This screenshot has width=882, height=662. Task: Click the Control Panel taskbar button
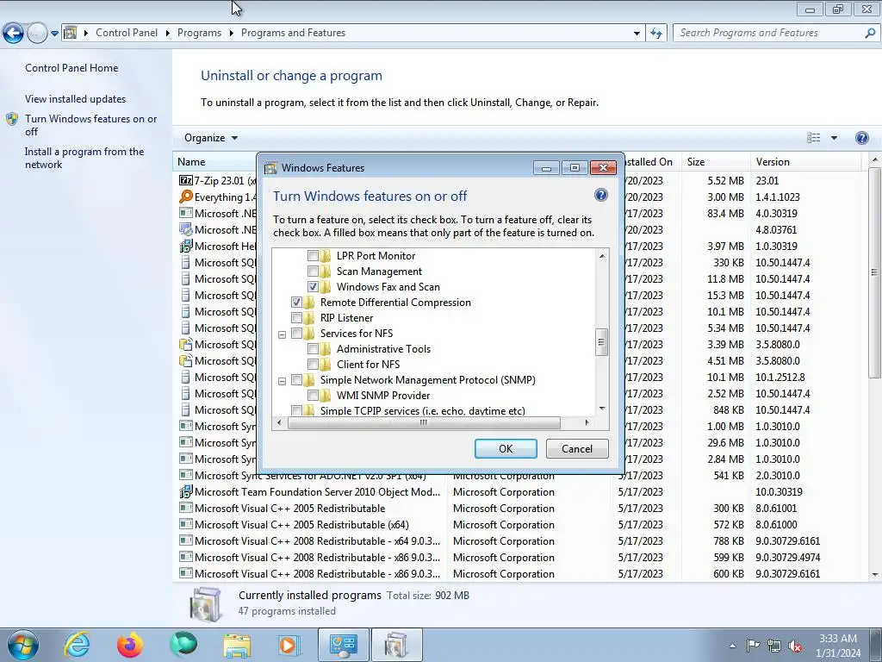(343, 646)
